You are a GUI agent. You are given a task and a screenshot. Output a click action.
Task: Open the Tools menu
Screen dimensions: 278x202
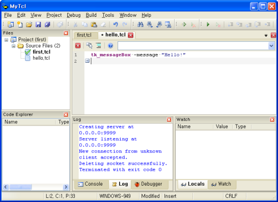[108, 15]
